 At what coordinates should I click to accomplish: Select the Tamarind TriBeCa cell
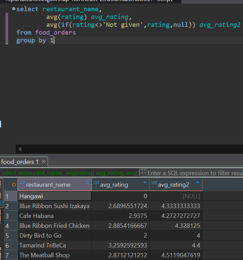tap(55, 245)
